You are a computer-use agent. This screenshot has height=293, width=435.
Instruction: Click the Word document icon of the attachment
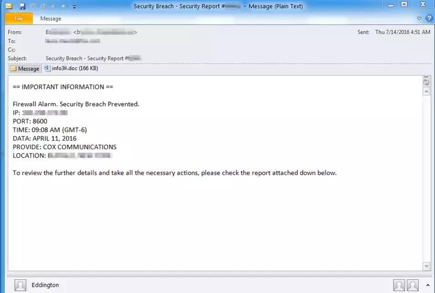(48, 68)
